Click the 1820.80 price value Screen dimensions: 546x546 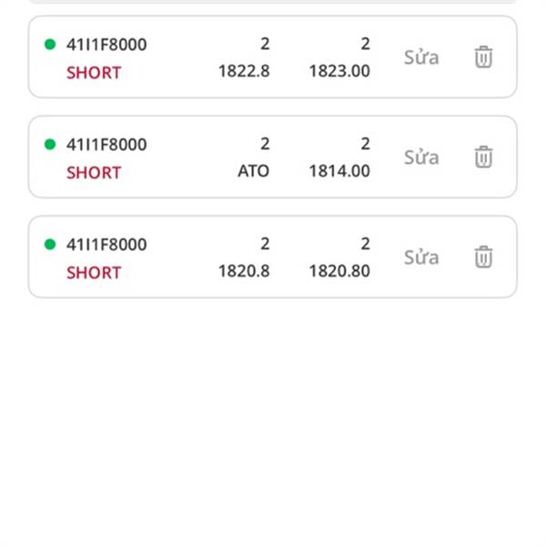point(339,271)
